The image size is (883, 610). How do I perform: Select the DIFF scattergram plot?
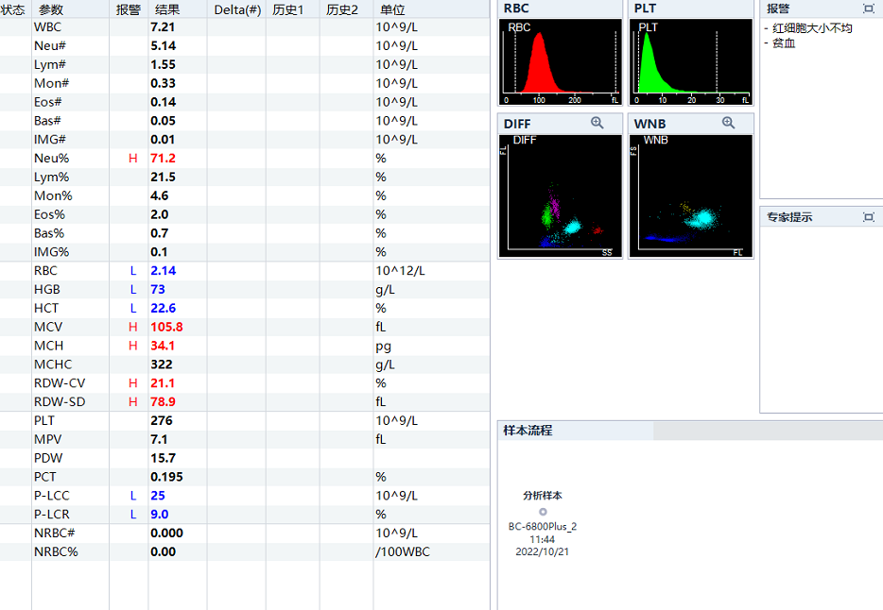pyautogui.click(x=560, y=195)
